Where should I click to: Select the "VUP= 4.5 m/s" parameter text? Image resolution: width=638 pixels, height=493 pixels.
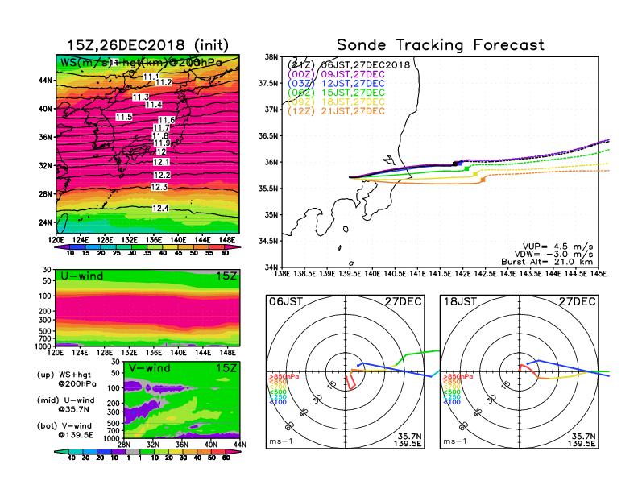click(x=557, y=246)
